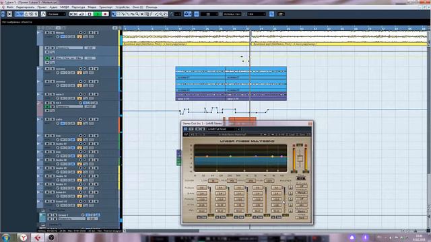Click the LinMB master output fader
431x242 pixels.
[x=300, y=159]
